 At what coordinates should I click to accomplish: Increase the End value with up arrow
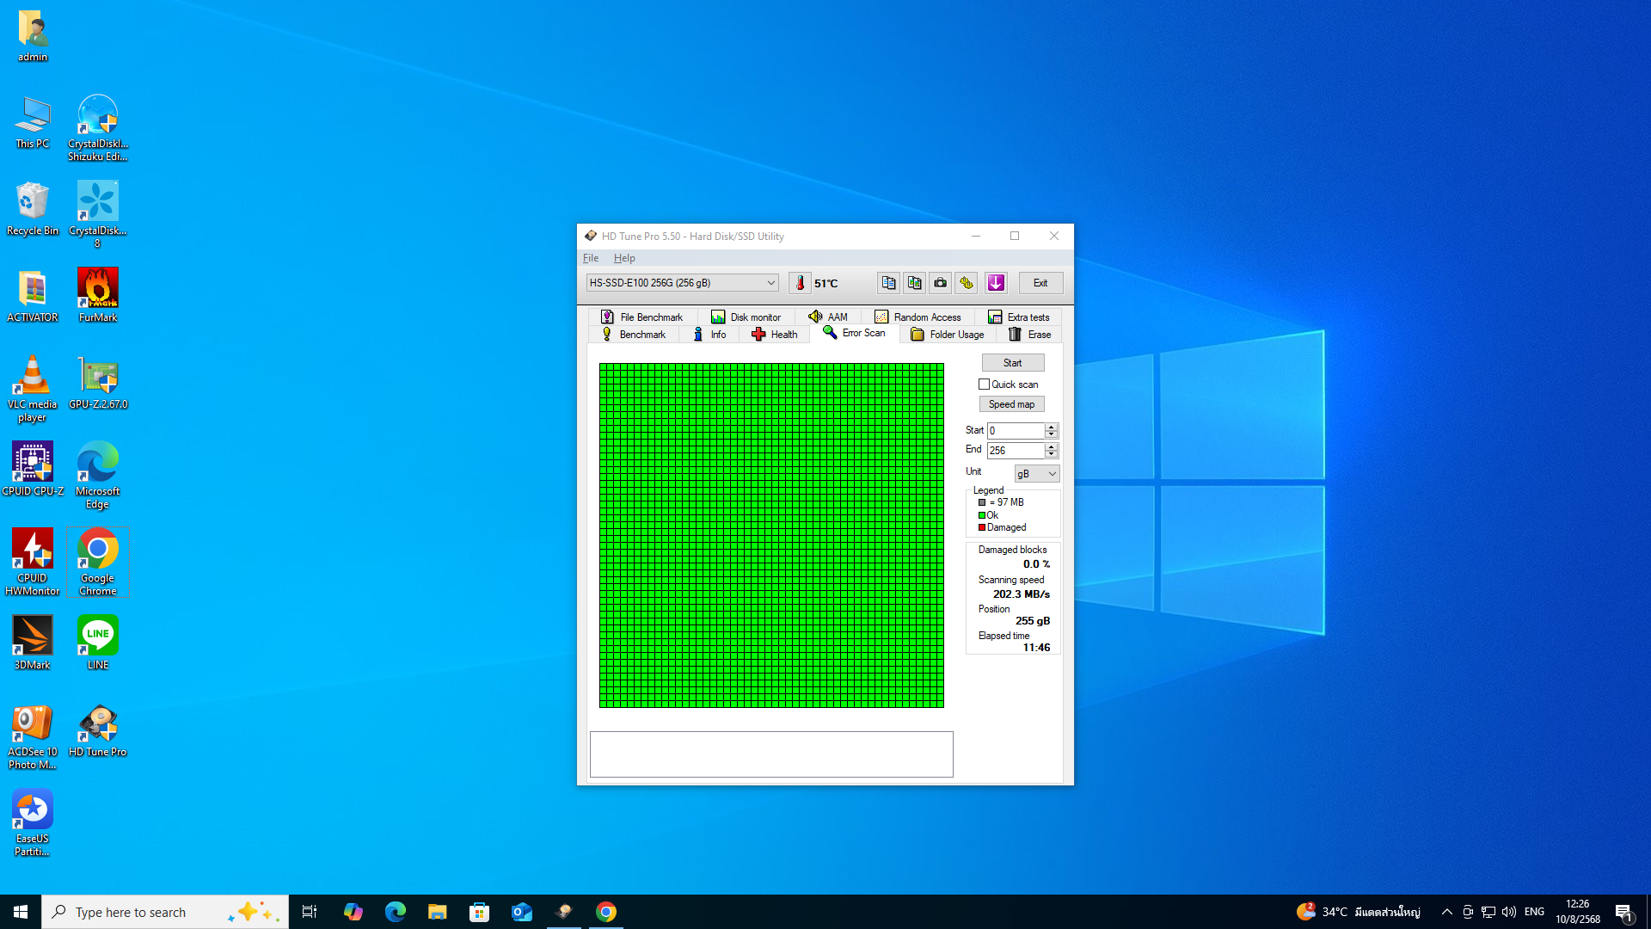click(1051, 446)
